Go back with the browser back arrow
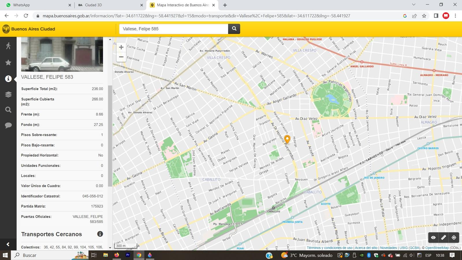This screenshot has height=260, width=462. (x=7, y=16)
